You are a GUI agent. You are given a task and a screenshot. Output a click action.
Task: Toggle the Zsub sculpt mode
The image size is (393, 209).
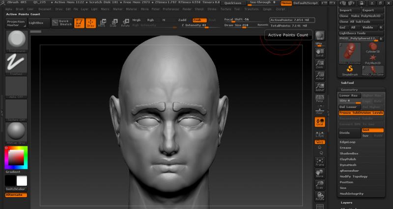(198, 20)
